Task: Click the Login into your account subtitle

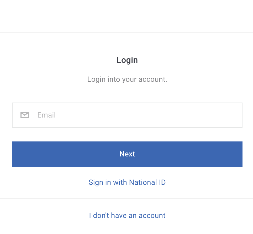Action: pos(127,79)
